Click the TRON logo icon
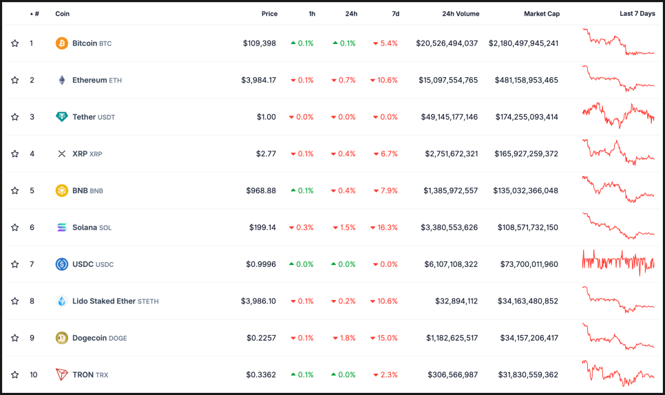This screenshot has height=395, width=665. (61, 374)
